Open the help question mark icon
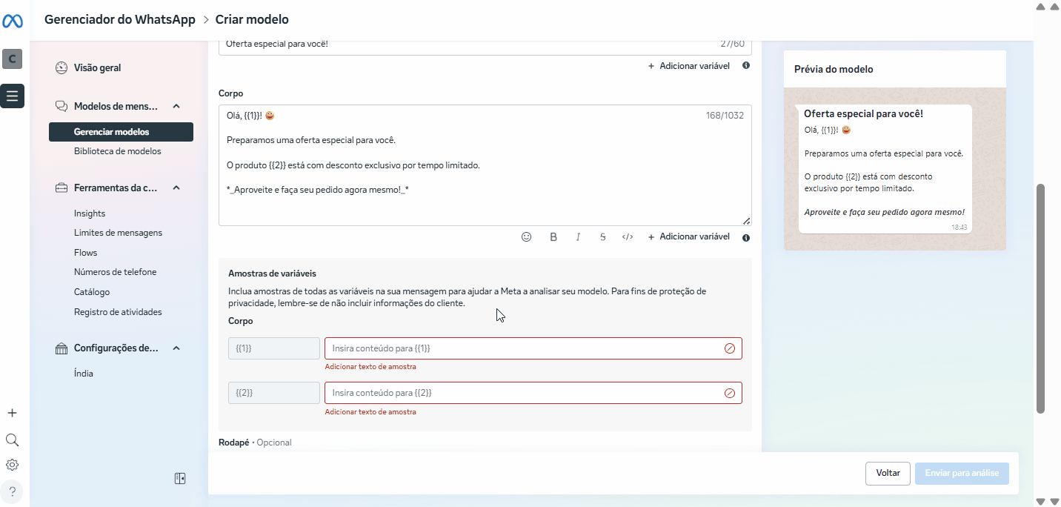The image size is (1061, 507). click(12, 491)
